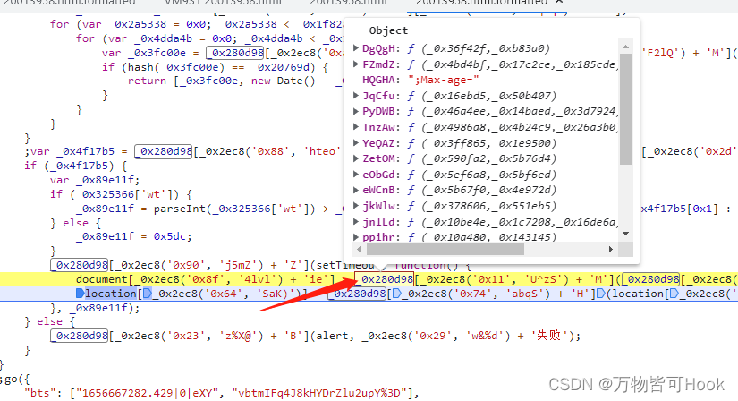Click the popup's vertical scrollbar up arrow
Screen dimensions: 738x401
(x=625, y=47)
